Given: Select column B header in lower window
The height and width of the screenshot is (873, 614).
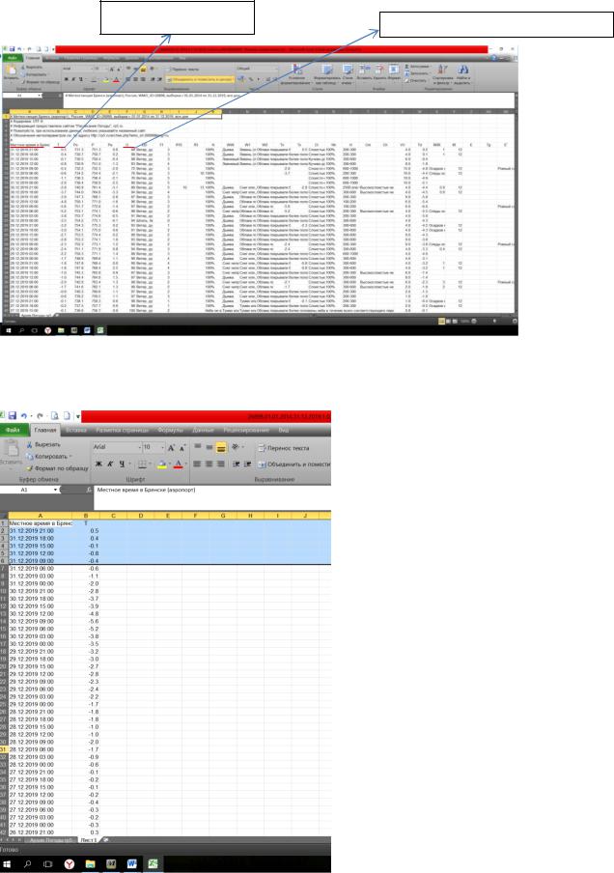Looking at the screenshot, I should [86, 516].
